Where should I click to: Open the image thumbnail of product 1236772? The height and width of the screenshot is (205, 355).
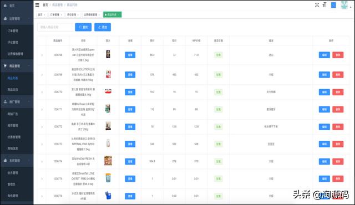click(x=108, y=126)
